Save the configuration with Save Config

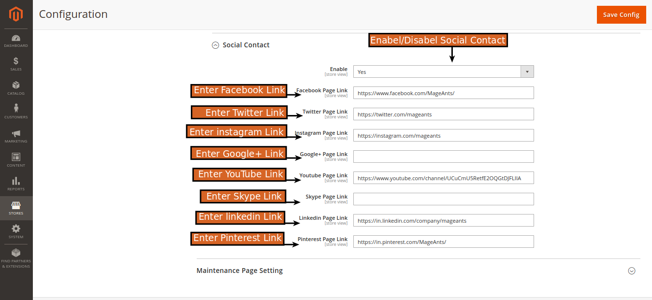click(622, 14)
